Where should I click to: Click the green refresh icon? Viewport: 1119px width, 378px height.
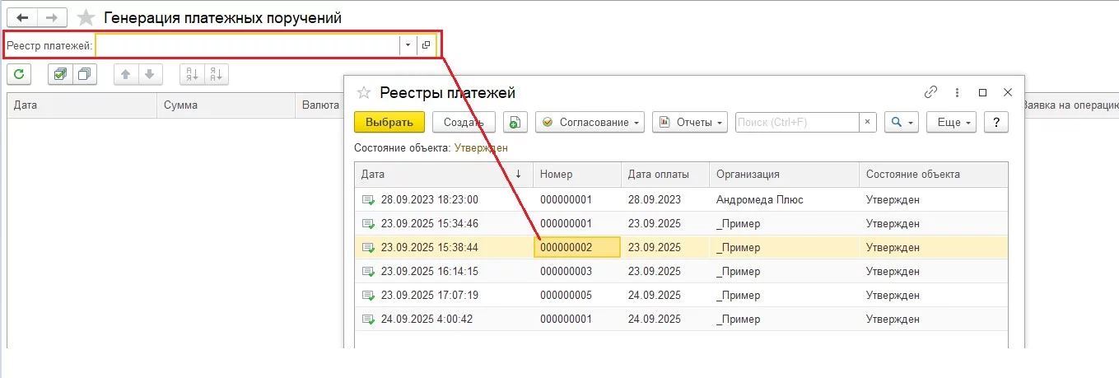[19, 74]
